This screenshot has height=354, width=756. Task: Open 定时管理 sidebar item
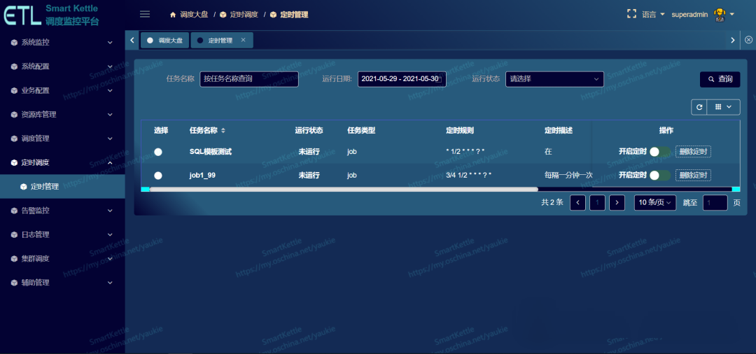click(x=62, y=186)
